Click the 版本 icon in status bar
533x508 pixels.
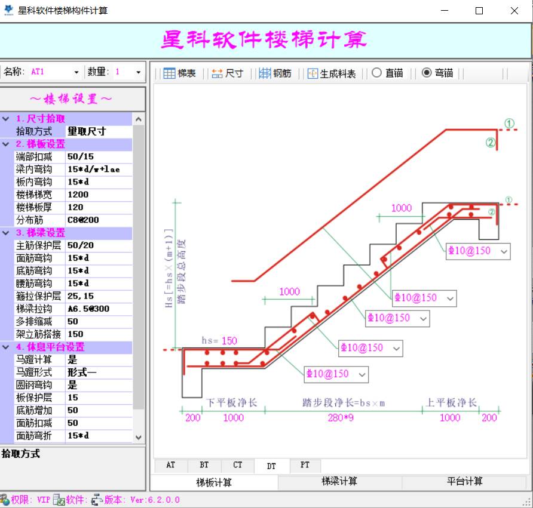pos(97,500)
